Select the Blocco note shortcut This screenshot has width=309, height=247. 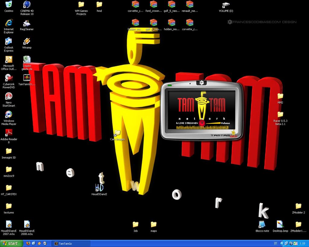click(262, 224)
